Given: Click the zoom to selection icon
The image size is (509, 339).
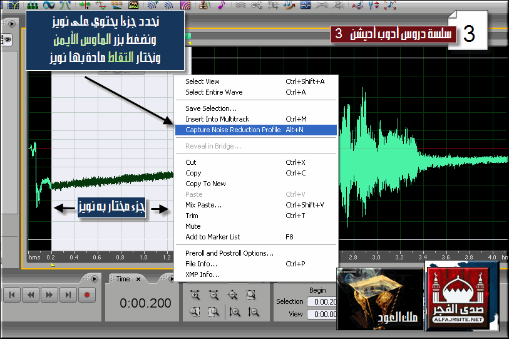Looking at the screenshot, I should (x=251, y=295).
